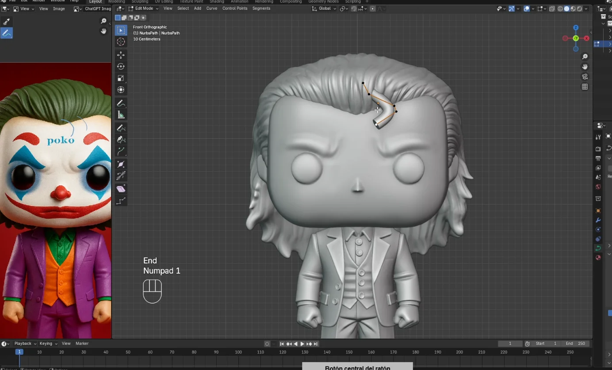Open Render properties camera tab

pos(598,149)
